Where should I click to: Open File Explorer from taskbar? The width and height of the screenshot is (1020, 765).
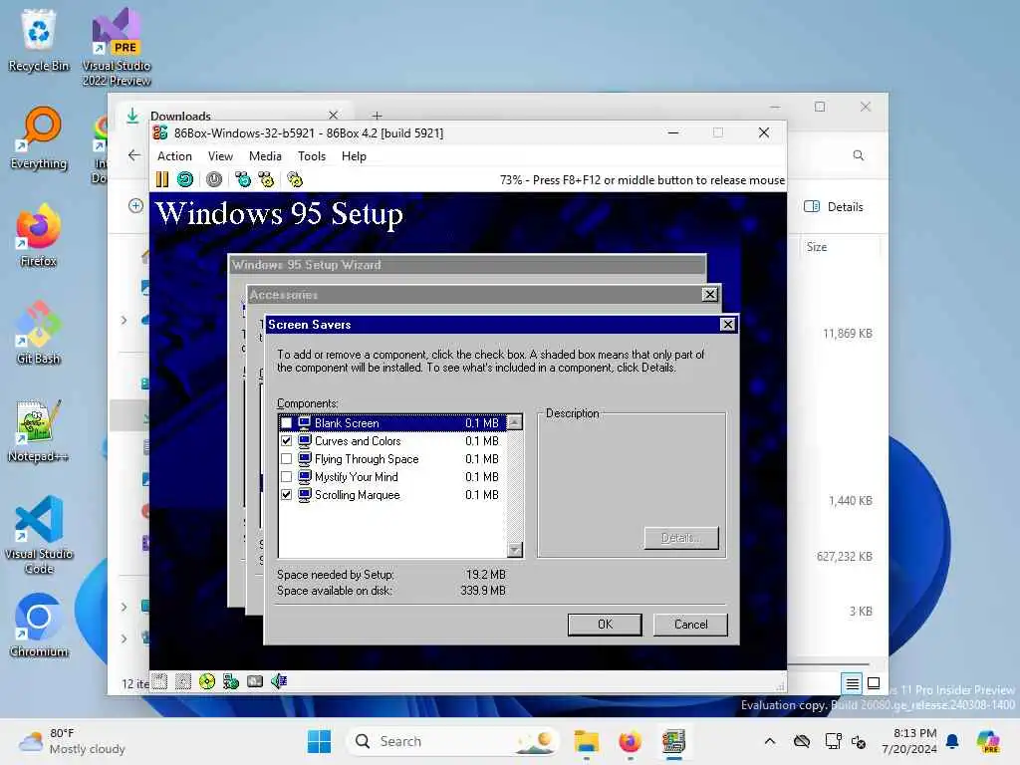(587, 741)
